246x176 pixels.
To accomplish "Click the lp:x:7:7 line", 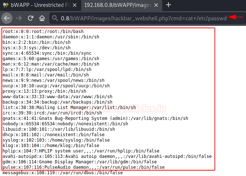I will (x=47, y=69).
